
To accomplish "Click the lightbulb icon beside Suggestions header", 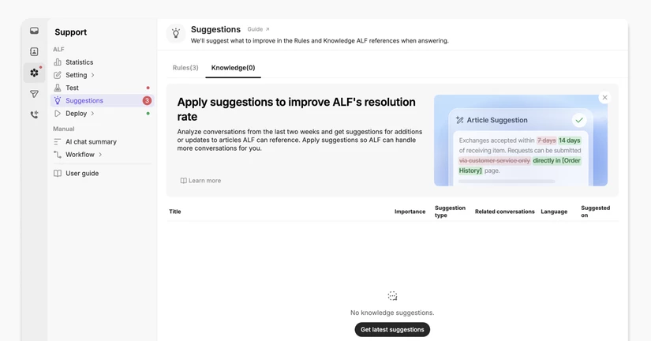I will click(x=176, y=33).
